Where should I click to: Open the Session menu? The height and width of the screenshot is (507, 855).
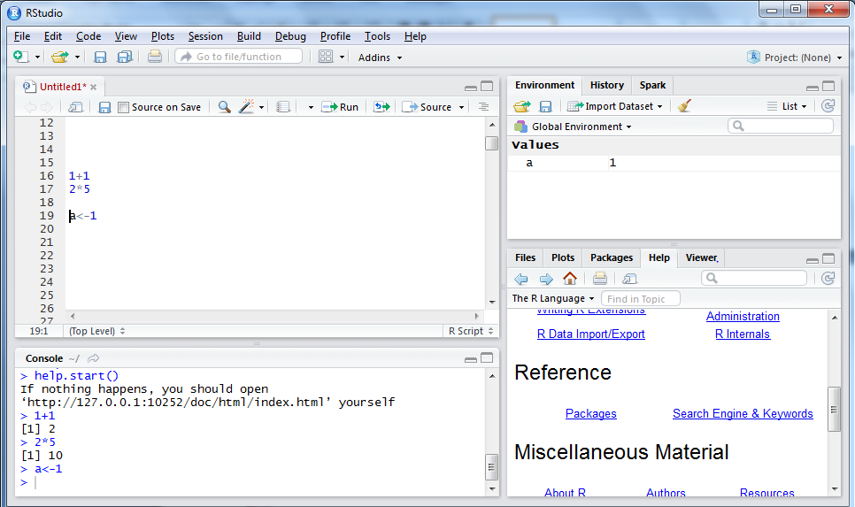[205, 36]
